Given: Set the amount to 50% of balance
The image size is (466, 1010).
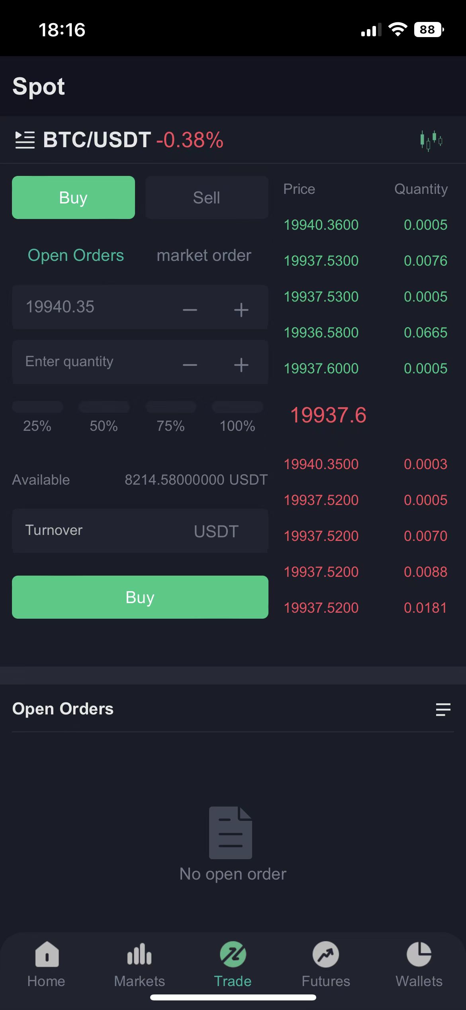Looking at the screenshot, I should (x=104, y=407).
